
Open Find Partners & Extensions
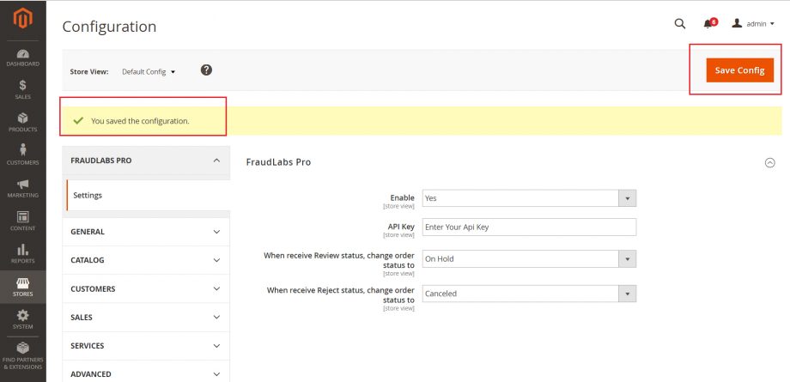(x=22, y=355)
